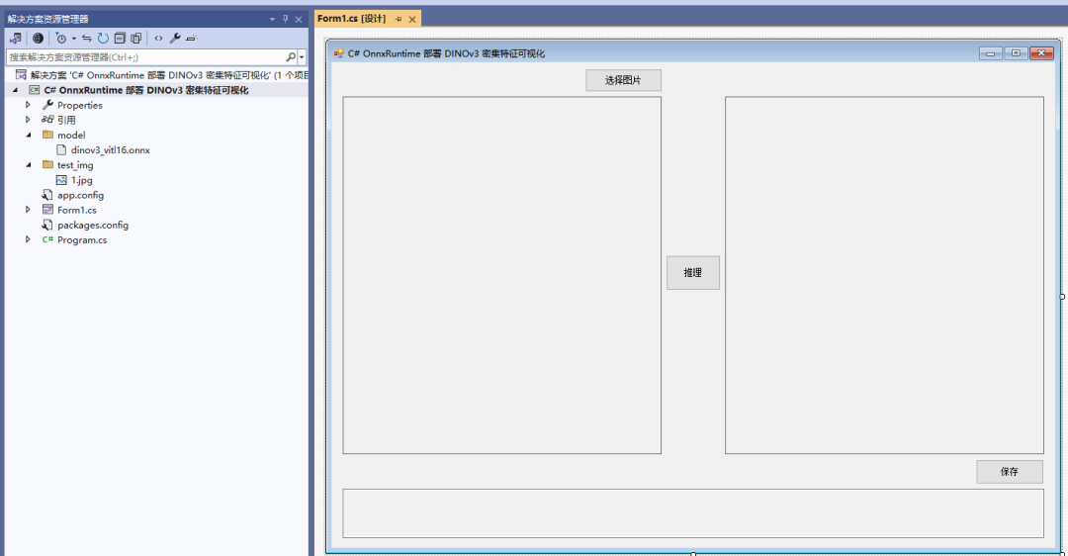Click the blue refresh icon
This screenshot has height=556, width=1068.
point(103,39)
